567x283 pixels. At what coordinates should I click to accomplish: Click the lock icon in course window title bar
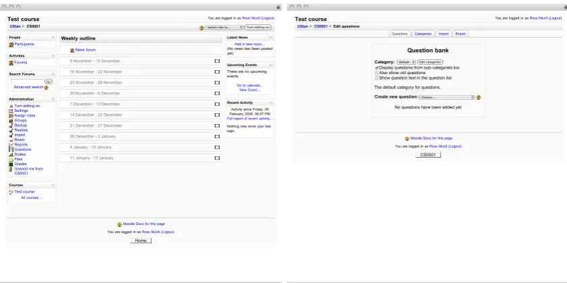tap(278, 7)
